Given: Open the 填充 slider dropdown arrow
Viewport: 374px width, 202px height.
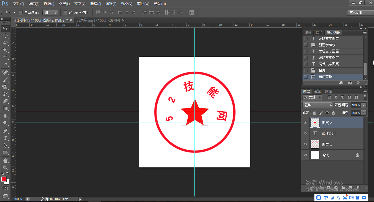Looking at the screenshot, I should 364,113.
